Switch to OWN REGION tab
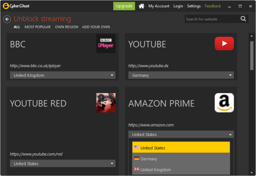Screen dimensions: 256x176 pyautogui.click(x=66, y=27)
